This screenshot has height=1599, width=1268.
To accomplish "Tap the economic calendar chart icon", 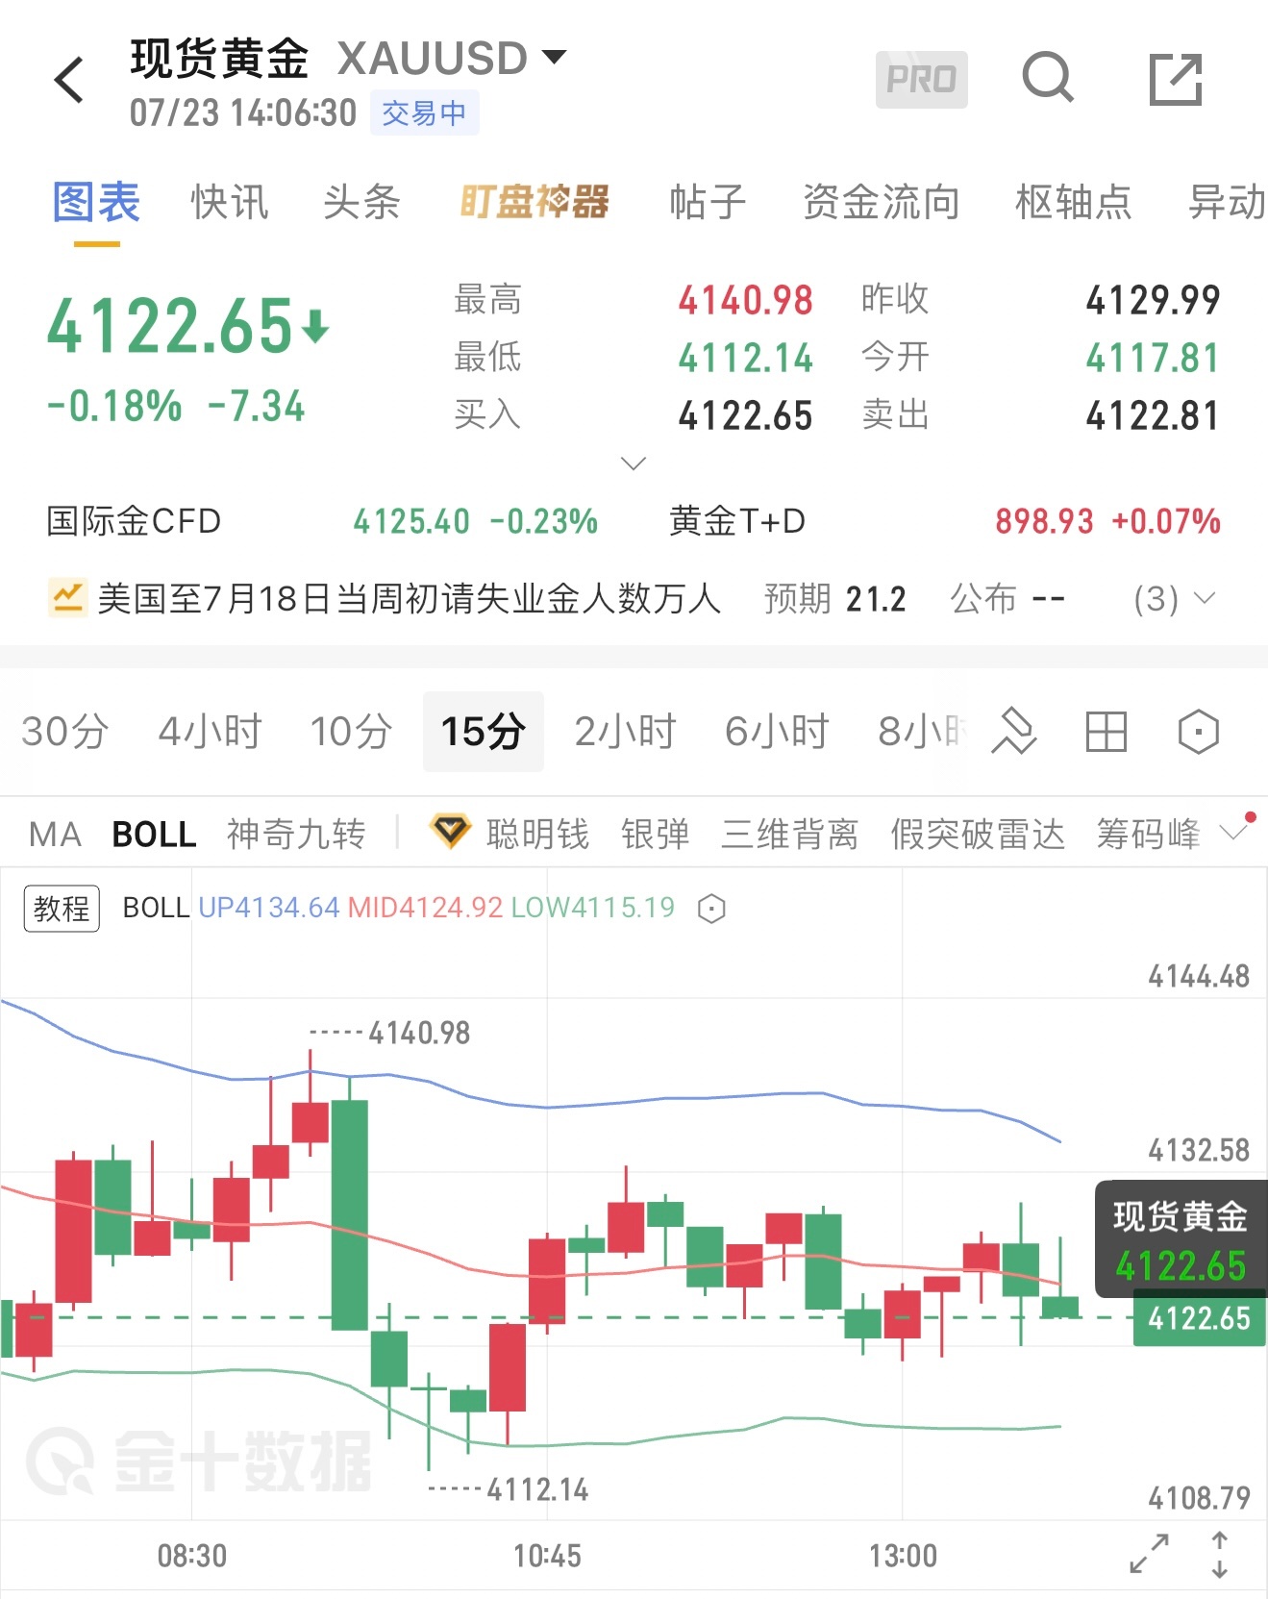I will tap(67, 598).
